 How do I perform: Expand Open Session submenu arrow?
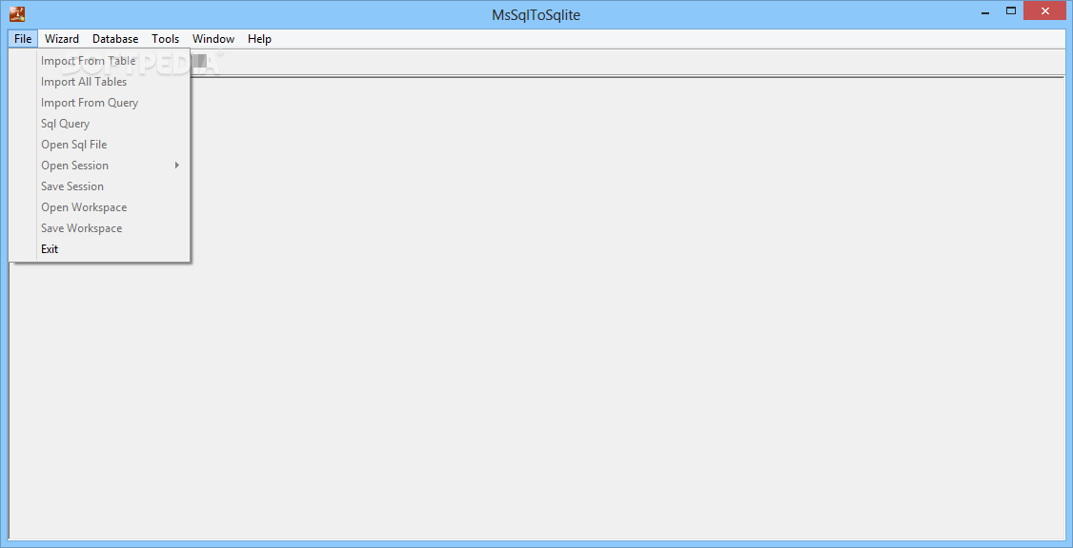coord(177,166)
